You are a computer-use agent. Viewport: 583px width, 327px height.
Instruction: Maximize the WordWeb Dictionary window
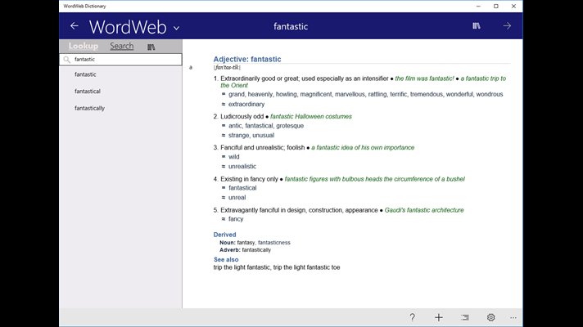click(496, 7)
